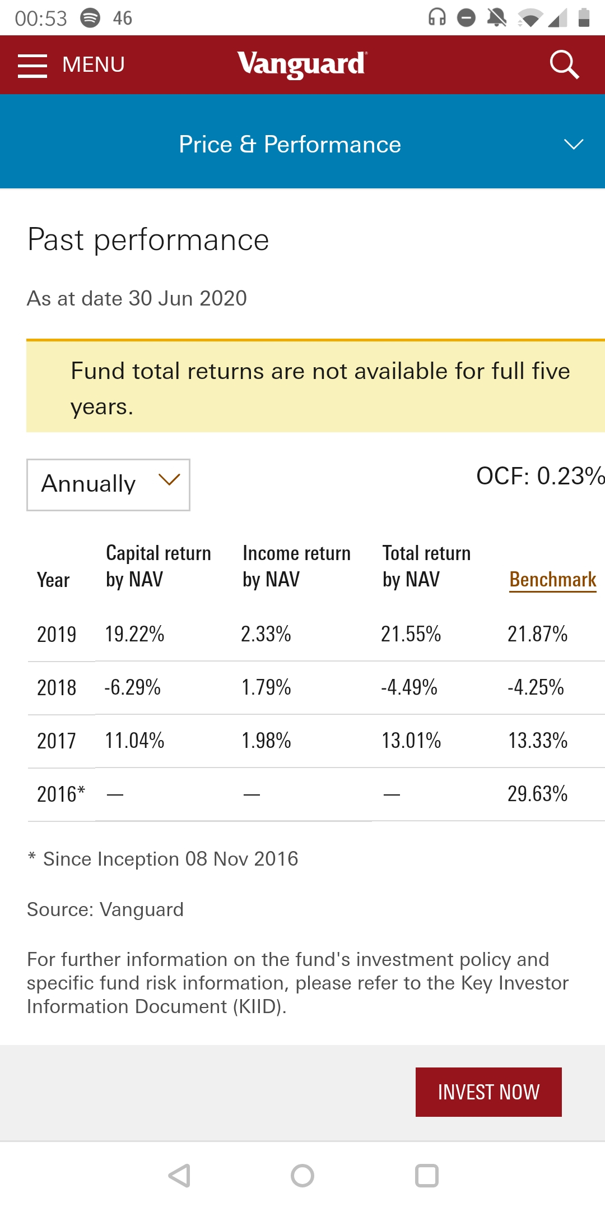This screenshot has height=1211, width=605.
Task: Open the Annually period dropdown
Action: pyautogui.click(x=108, y=484)
